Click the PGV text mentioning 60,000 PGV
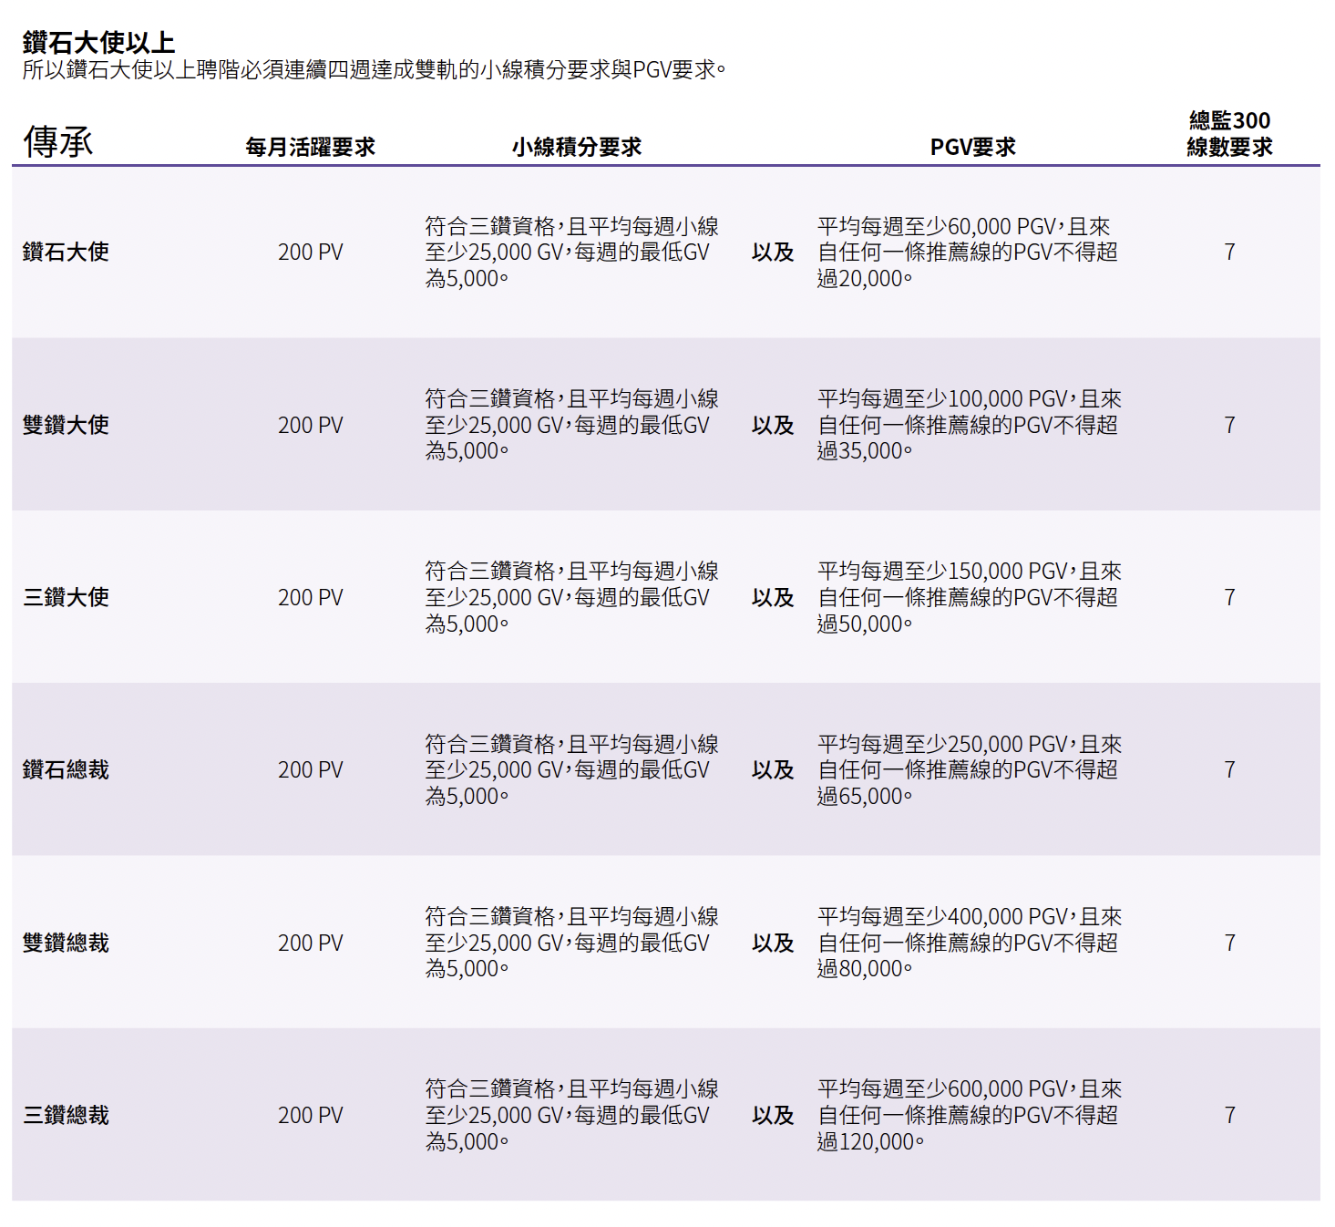1335x1227 pixels. 968,252
